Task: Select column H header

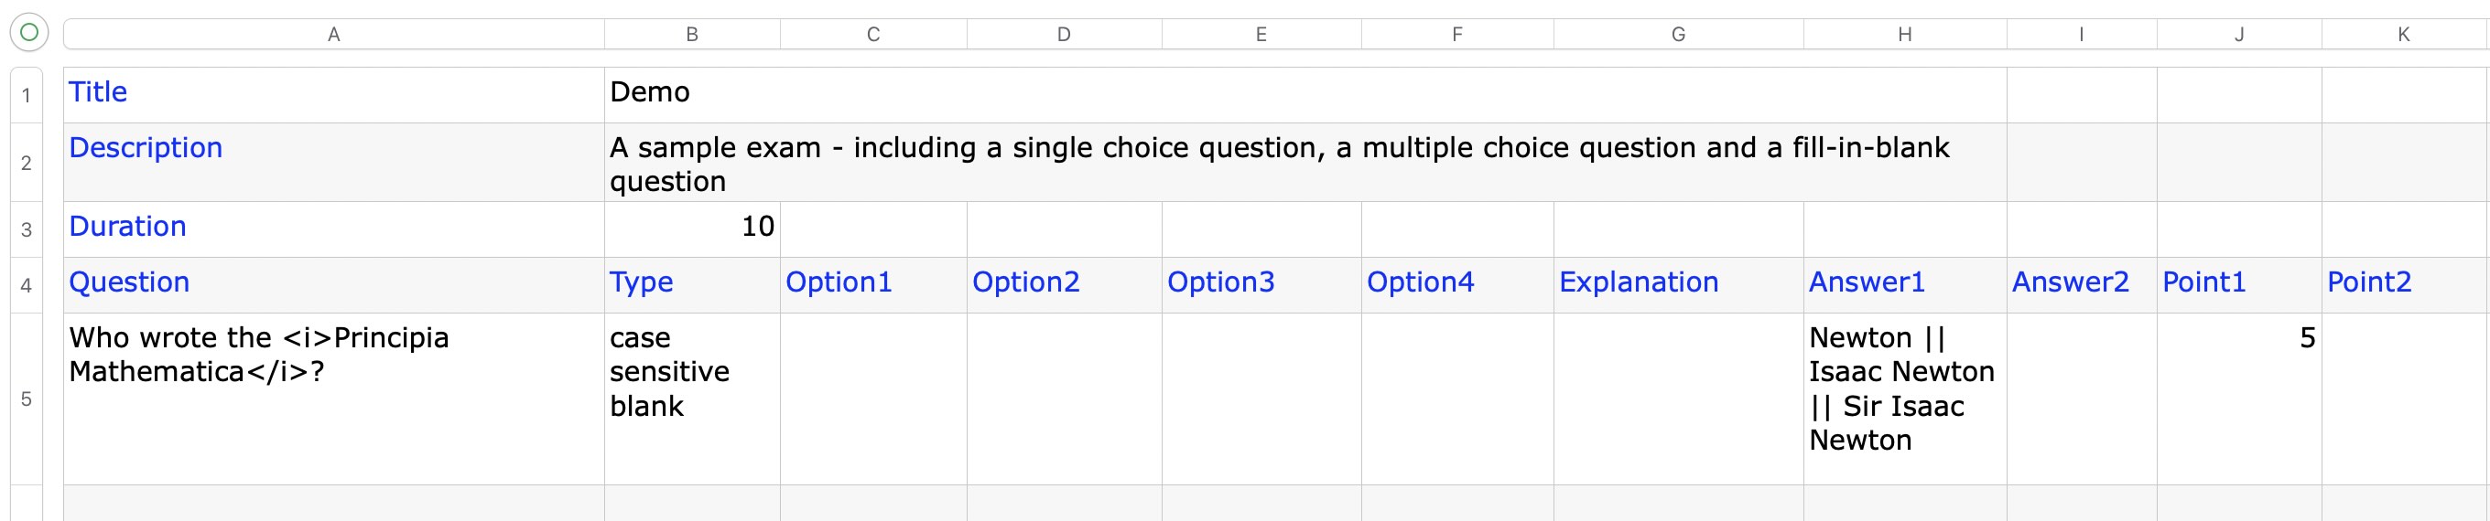Action: [1904, 35]
